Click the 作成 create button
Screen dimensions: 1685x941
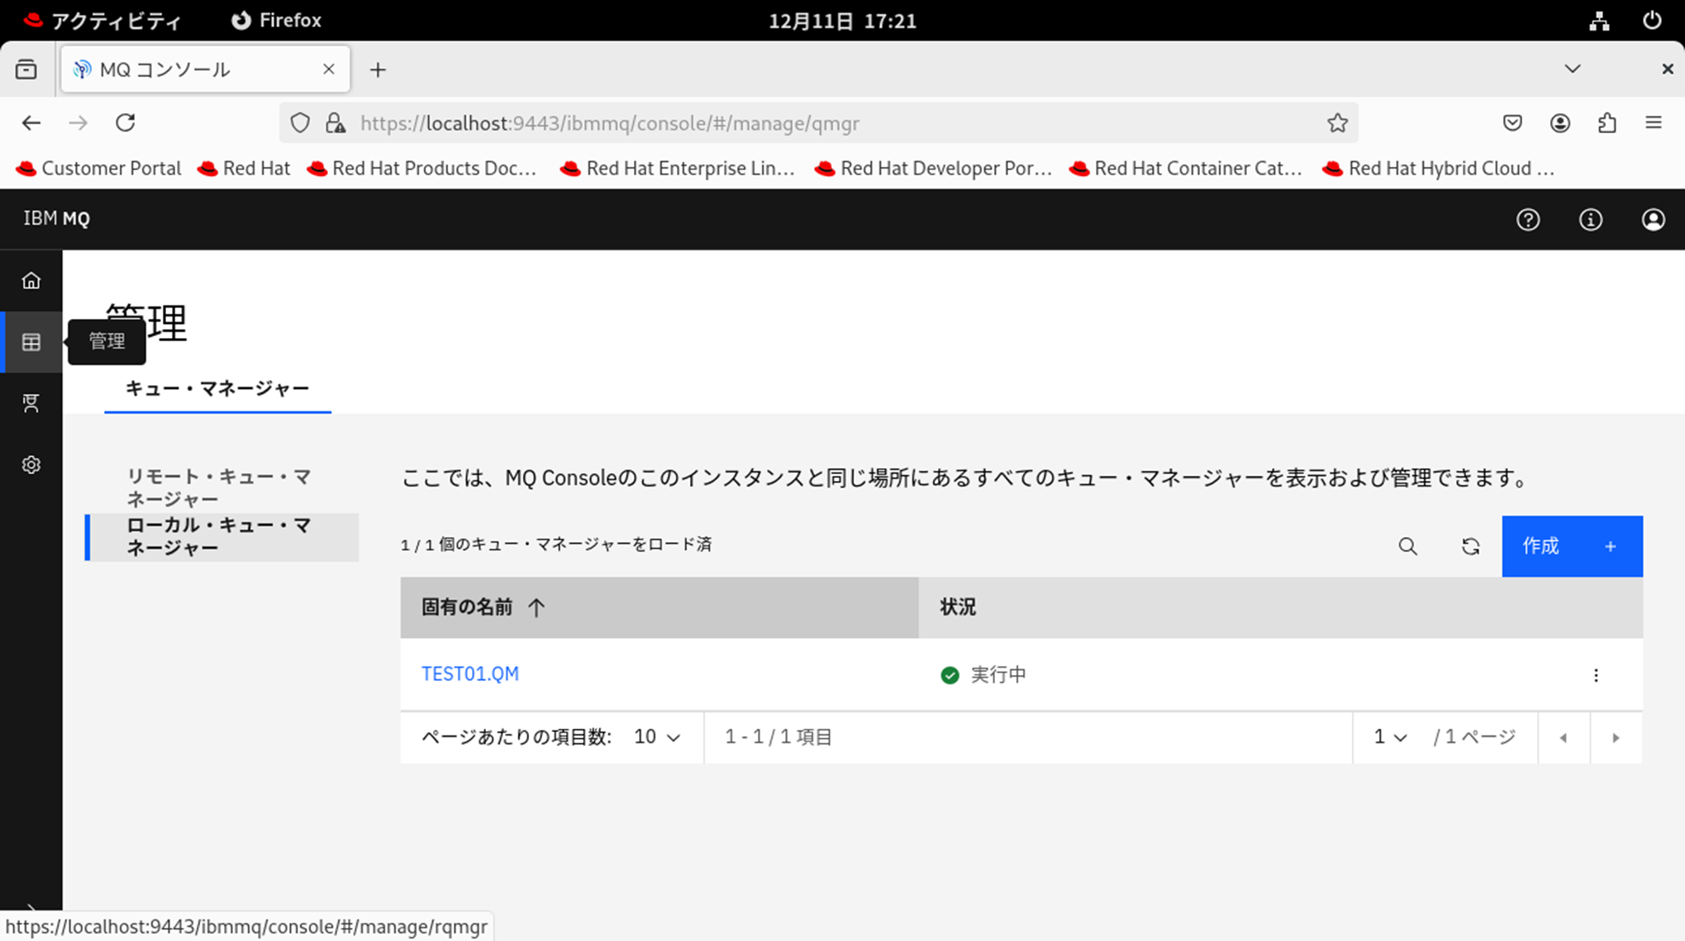click(x=1571, y=547)
